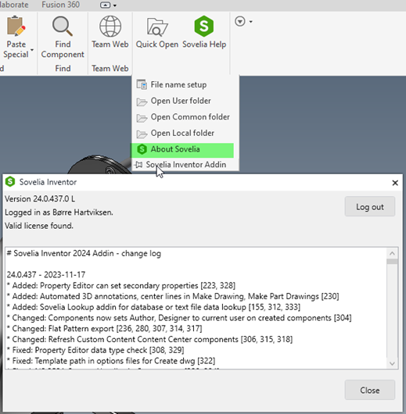The width and height of the screenshot is (406, 414).
Task: Pin the Sovelia Inventor Addin panel
Action: click(138, 165)
